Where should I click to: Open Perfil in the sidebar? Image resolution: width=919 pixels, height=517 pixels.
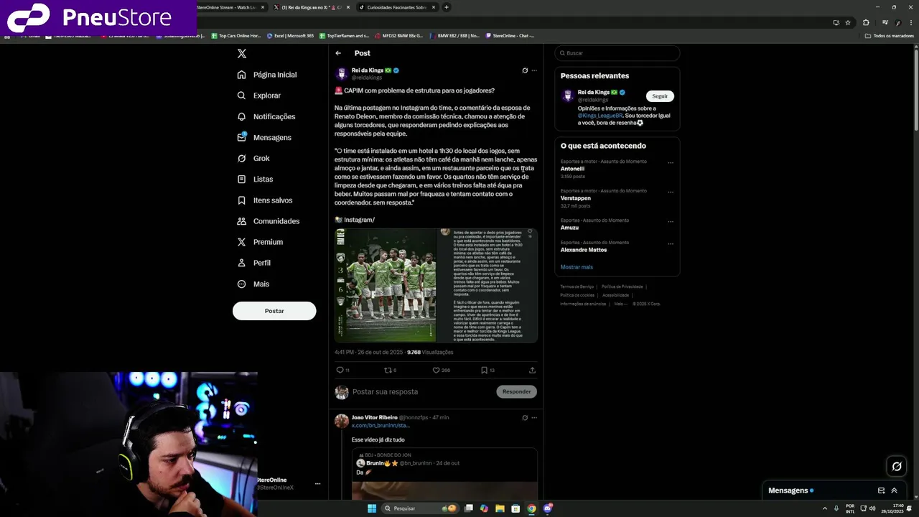[253, 263]
